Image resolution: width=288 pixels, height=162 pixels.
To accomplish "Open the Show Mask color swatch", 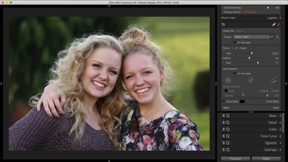I will tap(242, 101).
